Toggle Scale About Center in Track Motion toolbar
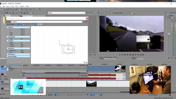 pos(36,24)
